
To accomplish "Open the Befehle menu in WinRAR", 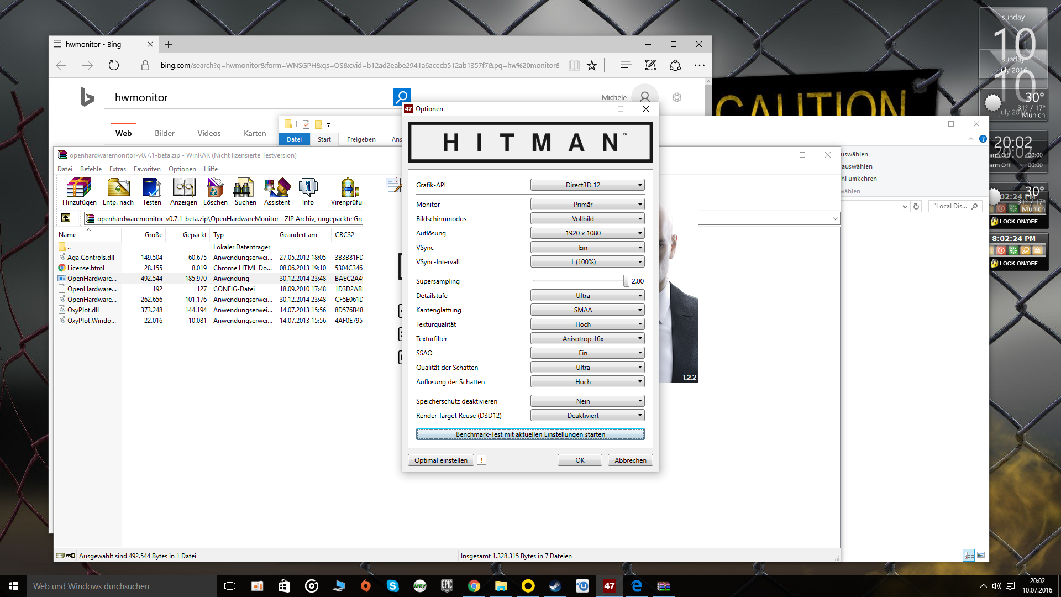I will click(x=91, y=169).
